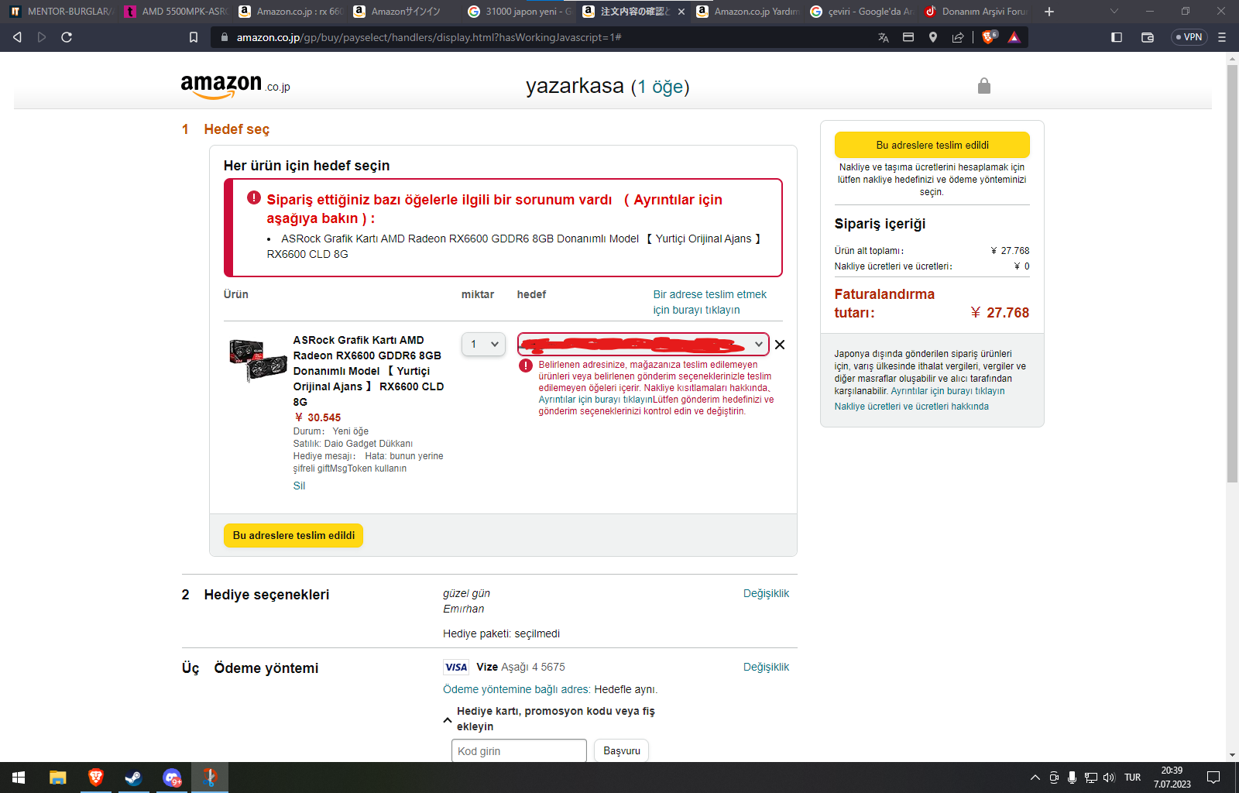Toggle the Brave VPN button
This screenshot has width=1239, height=793.
(1189, 37)
